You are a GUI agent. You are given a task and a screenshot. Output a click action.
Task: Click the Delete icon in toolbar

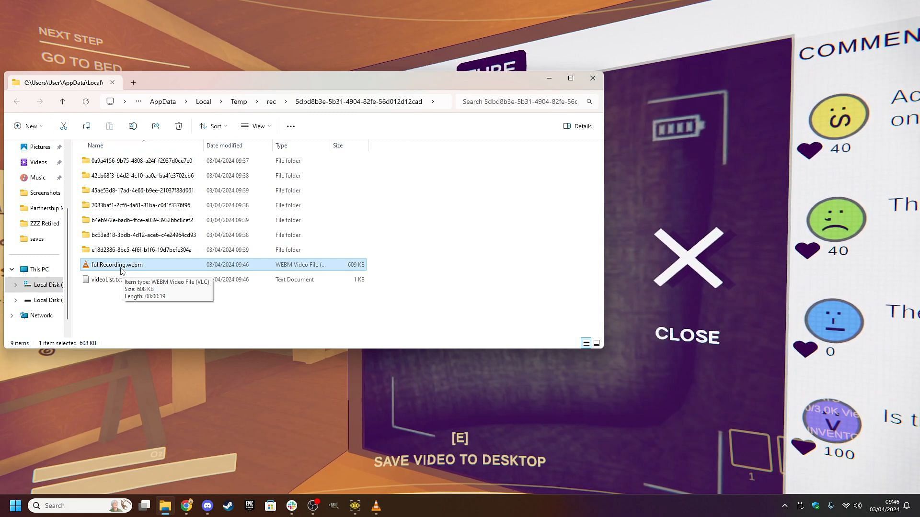pos(178,125)
